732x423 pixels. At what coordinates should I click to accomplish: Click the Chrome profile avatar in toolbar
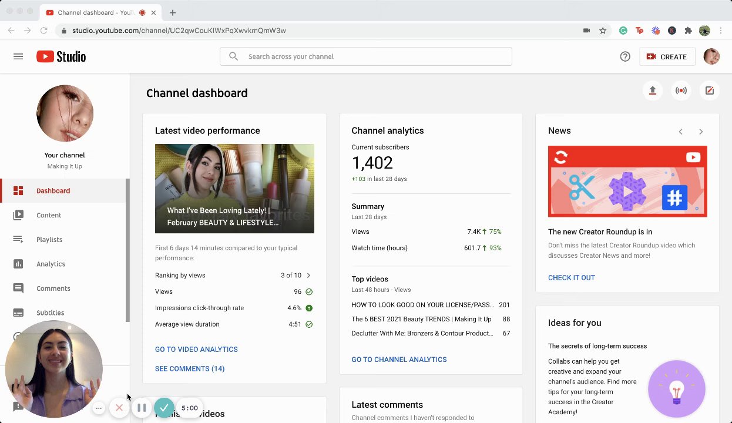(705, 31)
